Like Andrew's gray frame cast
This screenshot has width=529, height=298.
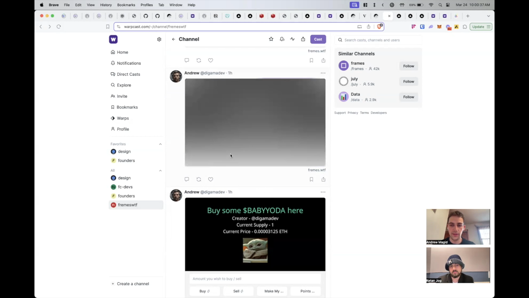211,179
